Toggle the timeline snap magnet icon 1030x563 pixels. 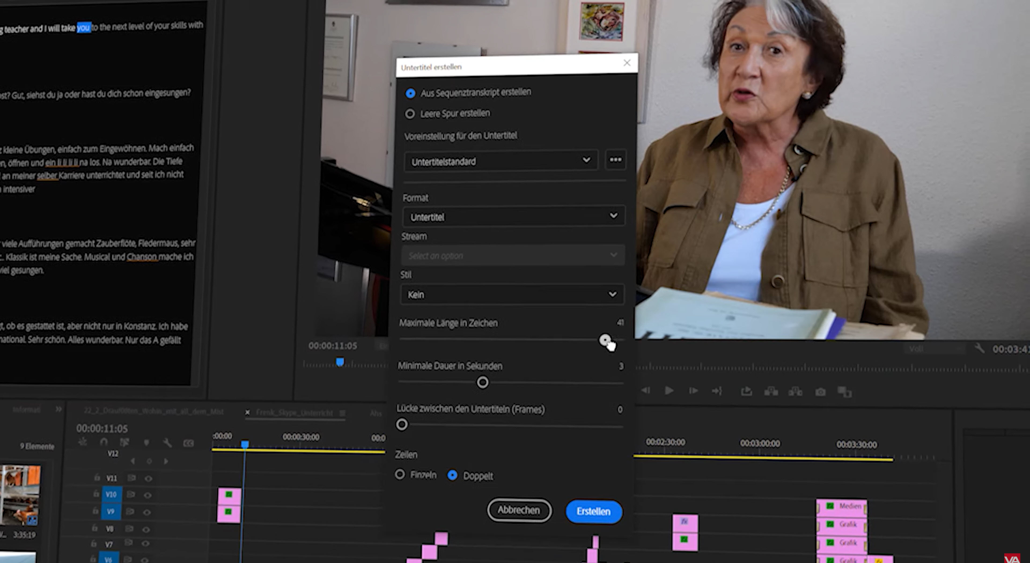point(104,442)
